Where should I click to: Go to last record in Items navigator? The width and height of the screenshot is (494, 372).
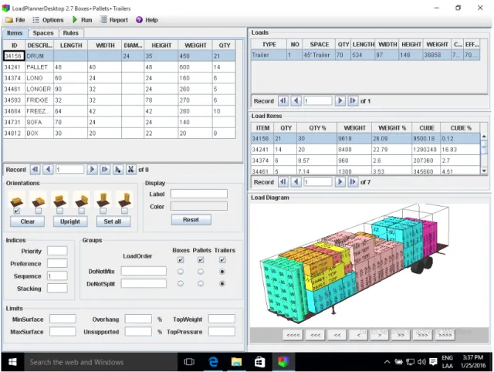(x=105, y=170)
